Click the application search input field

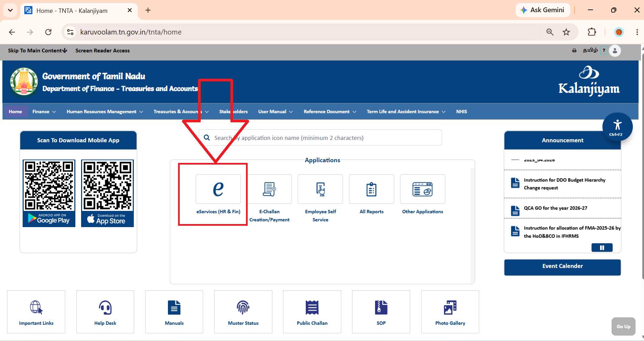tap(320, 138)
